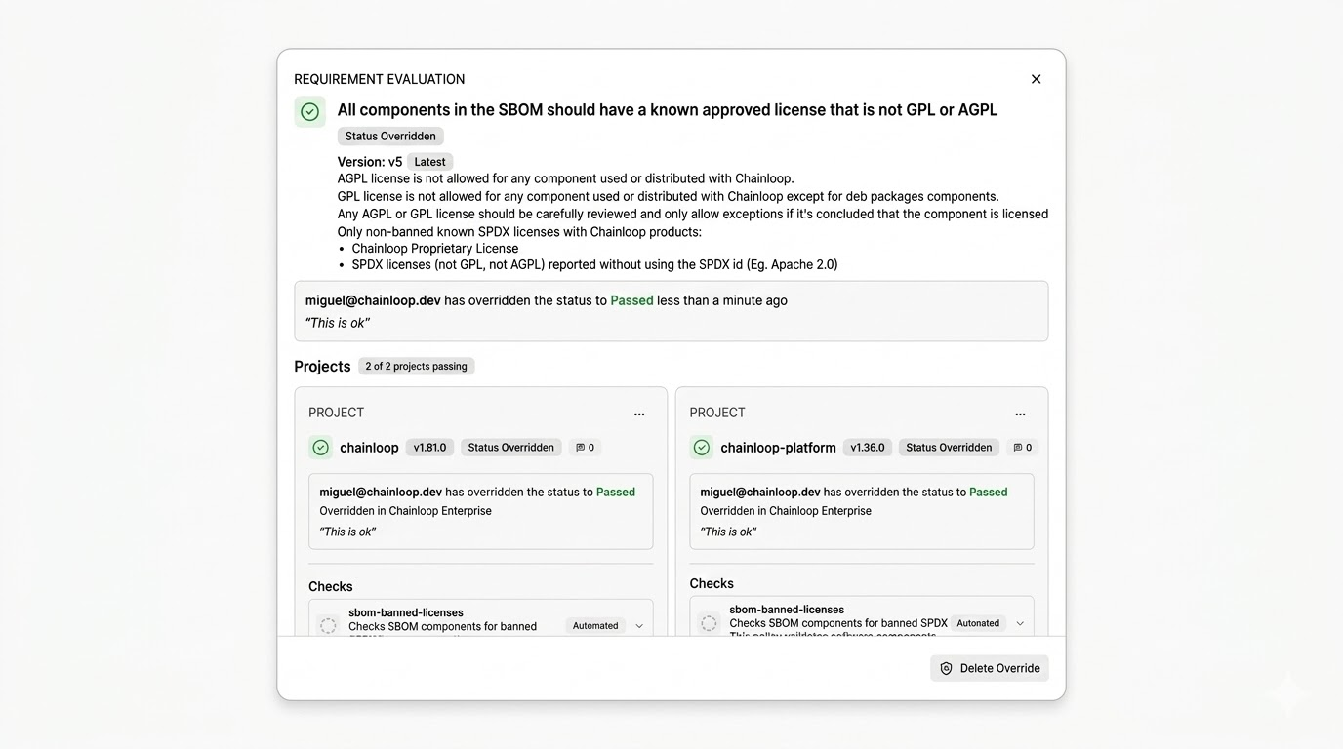Open the options menu on the chainloop project card
The image size is (1343, 749).
point(639,414)
